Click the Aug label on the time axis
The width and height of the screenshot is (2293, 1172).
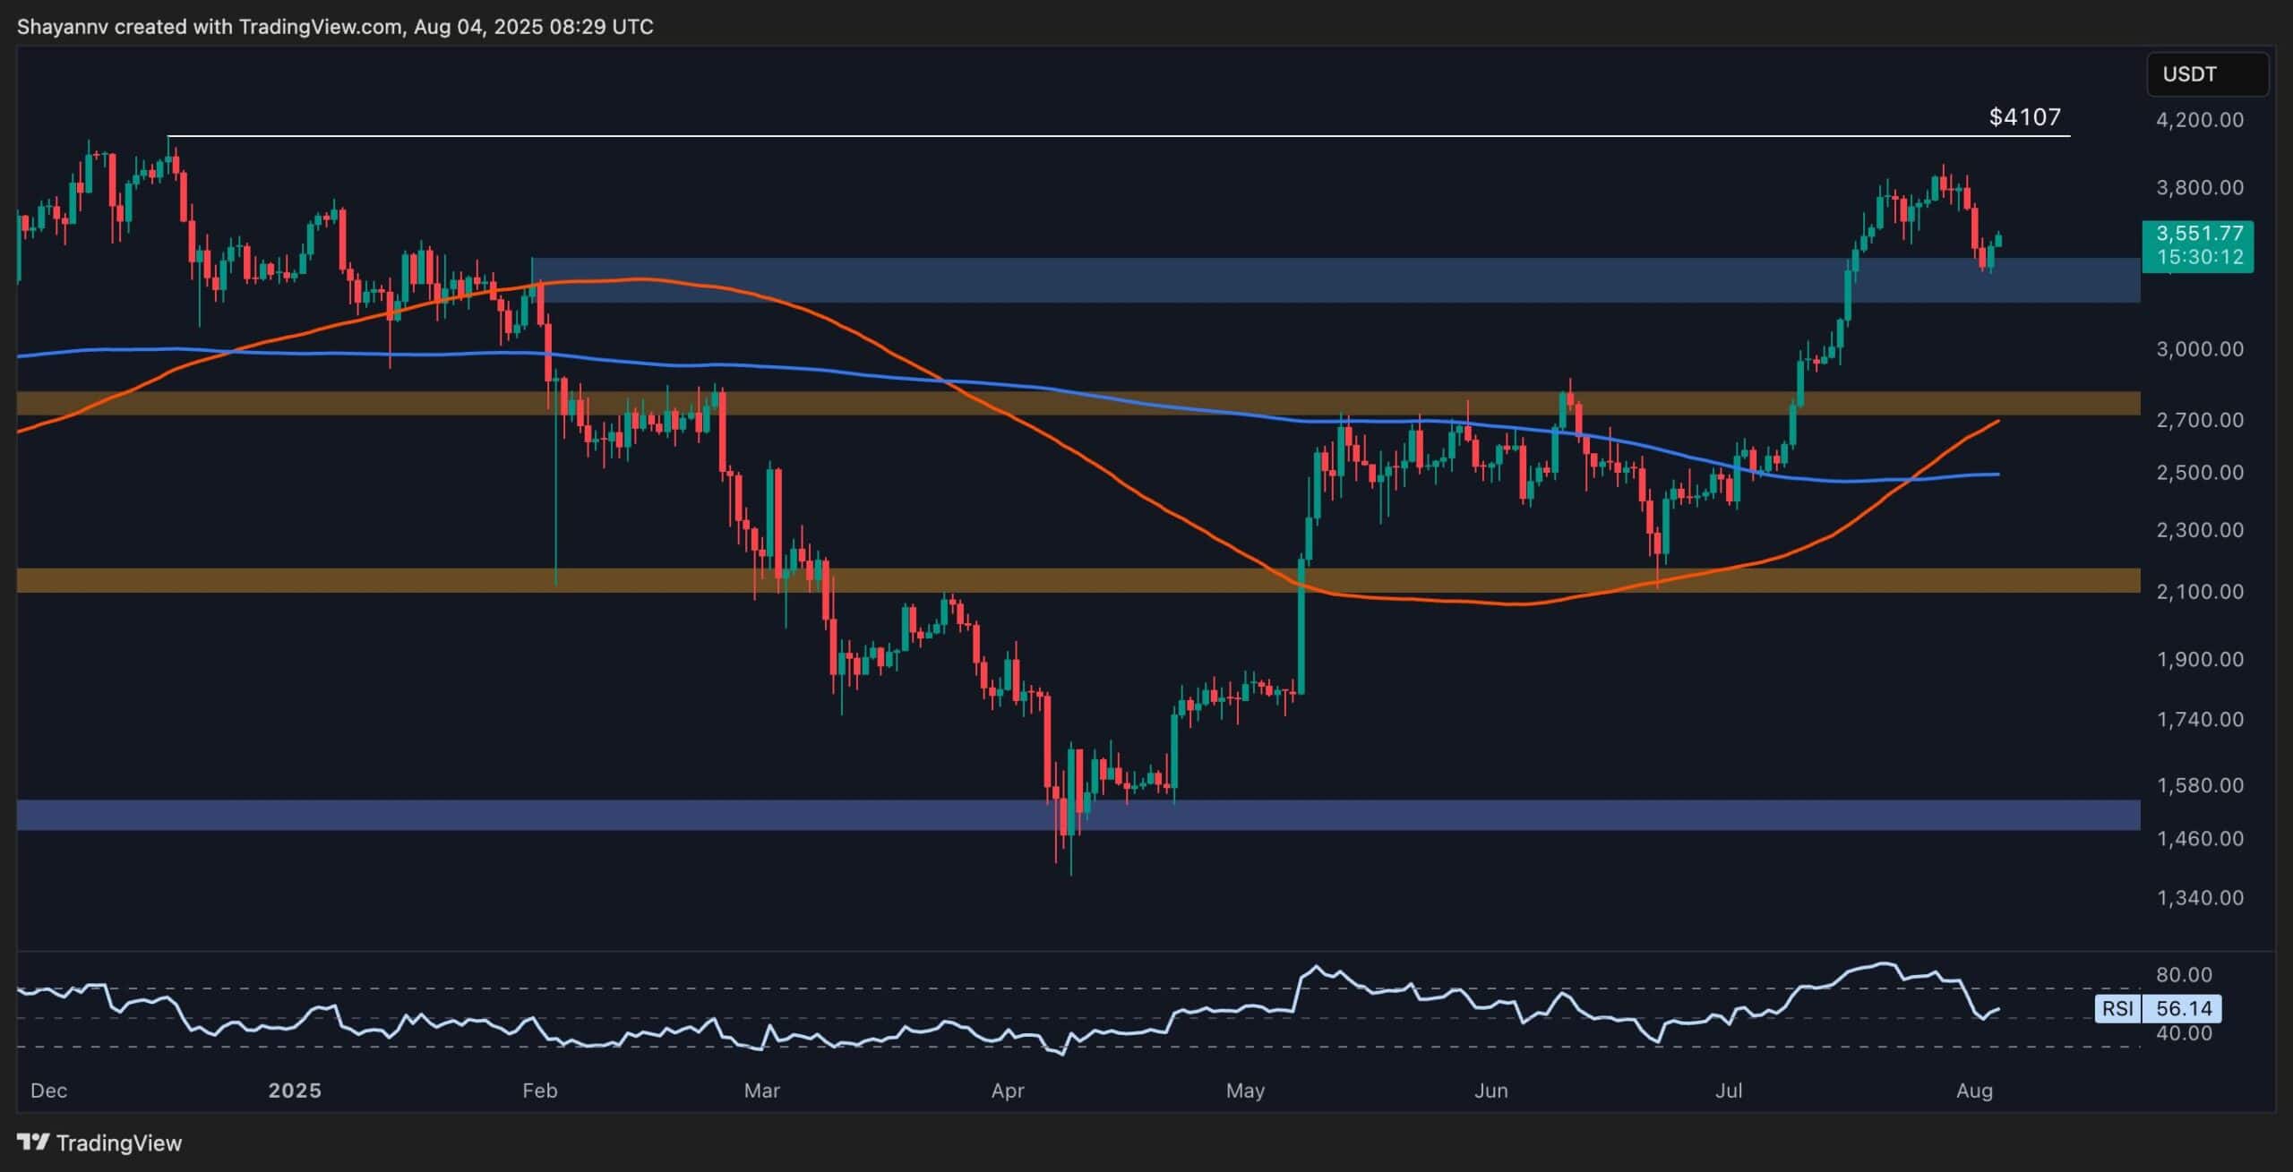click(1978, 1091)
